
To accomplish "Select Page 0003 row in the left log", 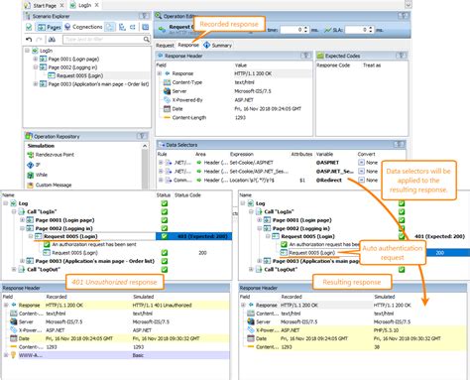I will [x=95, y=261].
